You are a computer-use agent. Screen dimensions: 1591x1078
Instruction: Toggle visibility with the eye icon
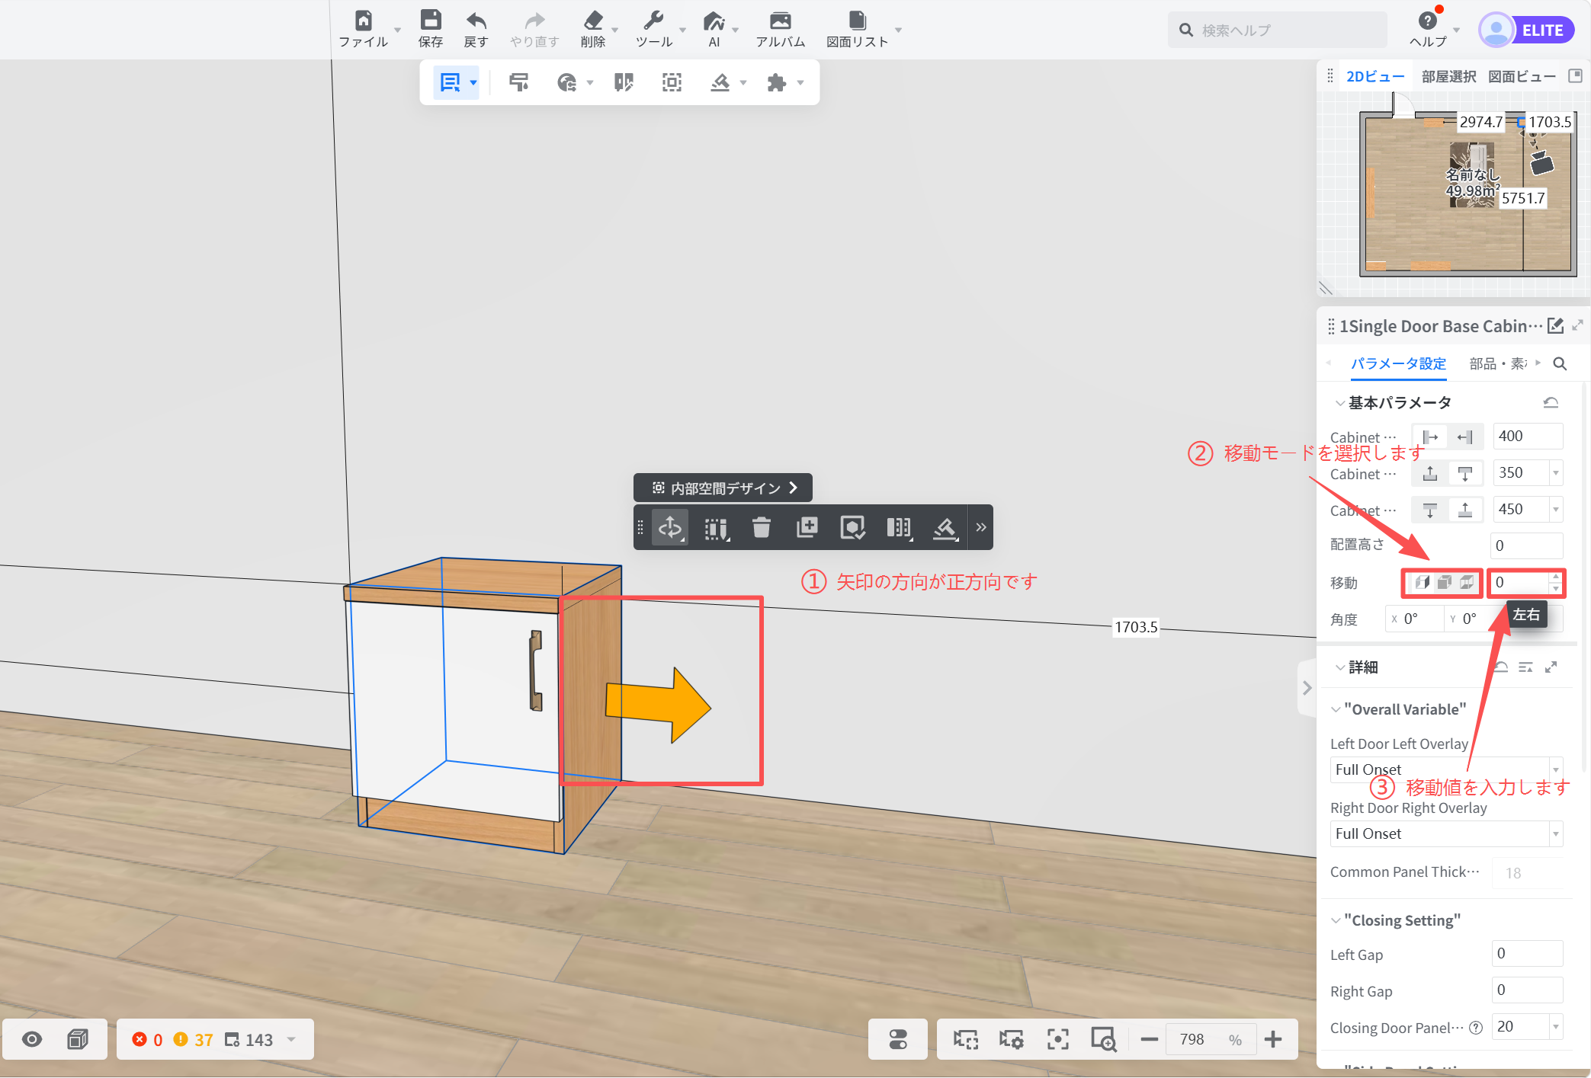point(32,1040)
